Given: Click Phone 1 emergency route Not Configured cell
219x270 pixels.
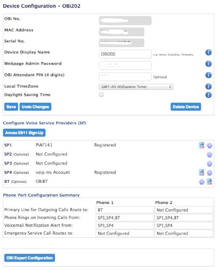Looking at the screenshot, I should 125,234.
